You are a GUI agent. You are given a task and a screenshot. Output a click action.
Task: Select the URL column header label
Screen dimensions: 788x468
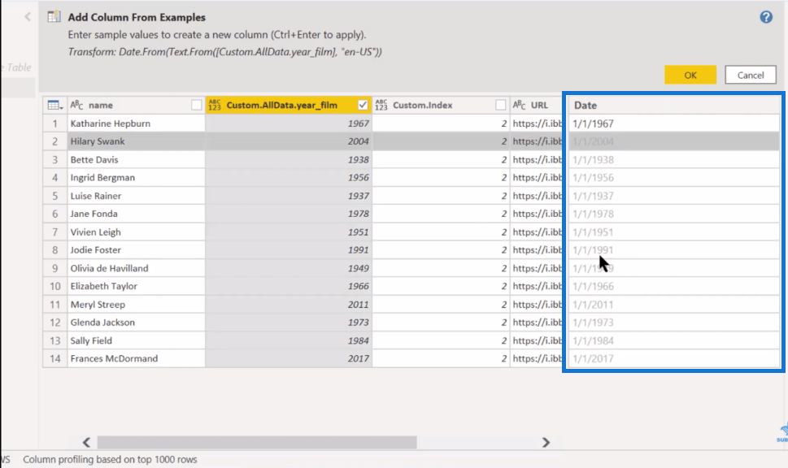[539, 105]
